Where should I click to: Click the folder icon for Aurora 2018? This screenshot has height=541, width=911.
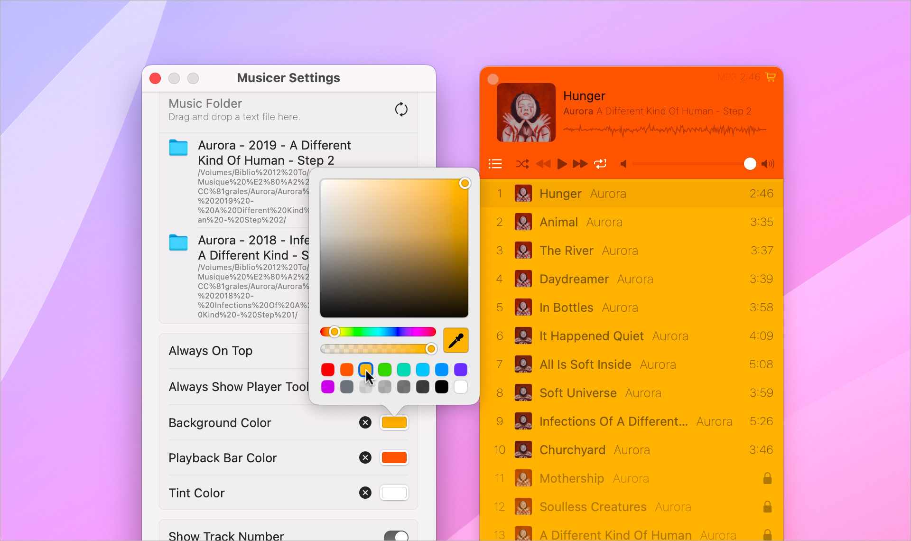click(x=178, y=243)
